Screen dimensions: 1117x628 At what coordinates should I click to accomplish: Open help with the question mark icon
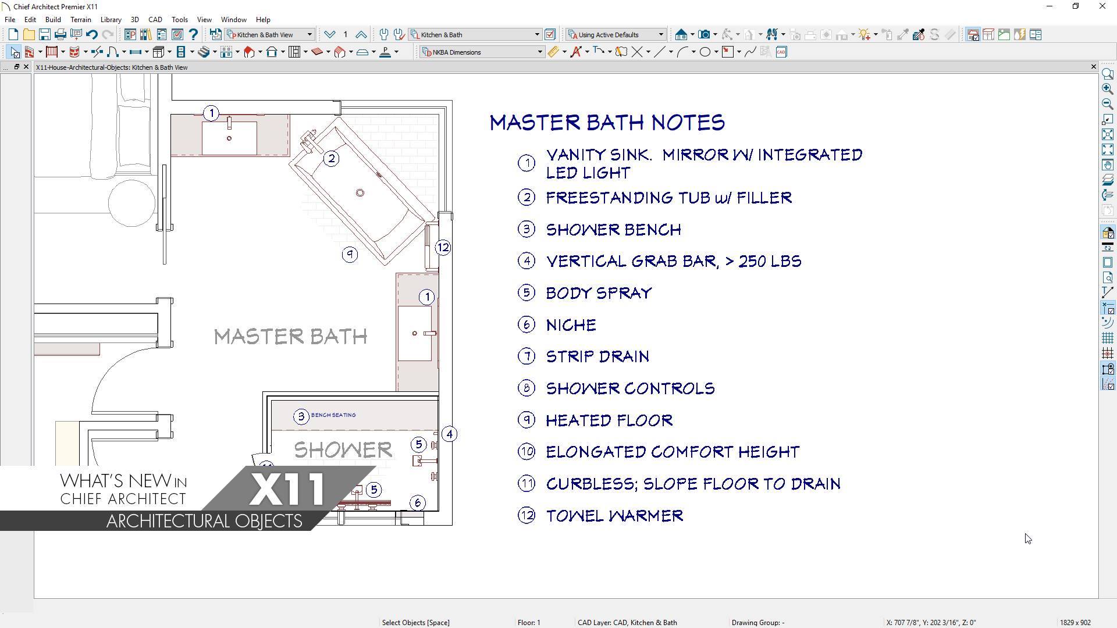194,35
